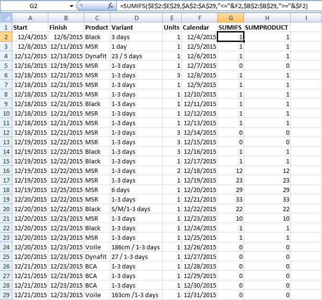Click the 'Finish' header cell
322x300 pixels.
tap(66, 27)
